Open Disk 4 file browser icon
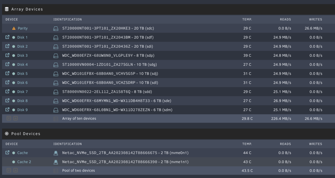 pyautogui.click(x=7, y=64)
